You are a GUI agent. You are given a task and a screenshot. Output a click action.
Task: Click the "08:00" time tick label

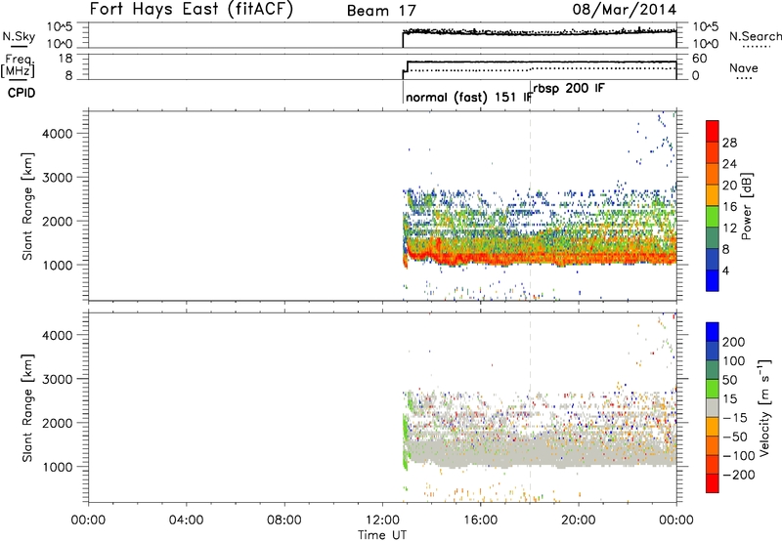pyautogui.click(x=284, y=520)
